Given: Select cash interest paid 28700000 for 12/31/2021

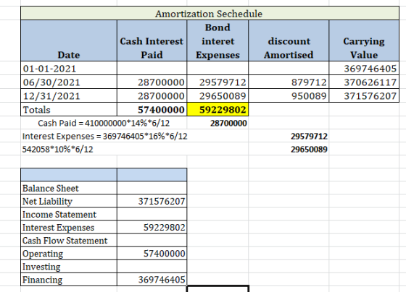Looking at the screenshot, I should [x=152, y=96].
